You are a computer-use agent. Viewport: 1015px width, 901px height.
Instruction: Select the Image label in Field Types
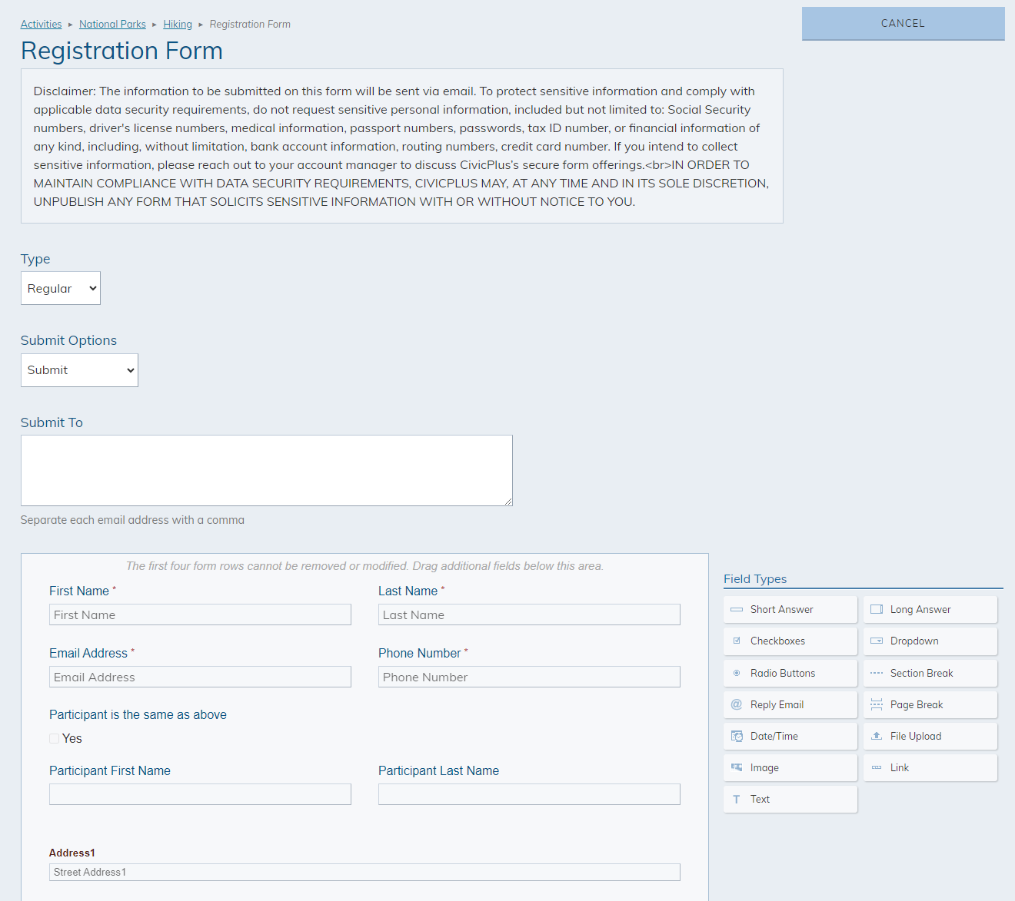point(764,767)
